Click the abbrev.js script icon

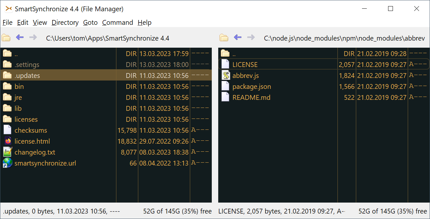[x=225, y=76]
